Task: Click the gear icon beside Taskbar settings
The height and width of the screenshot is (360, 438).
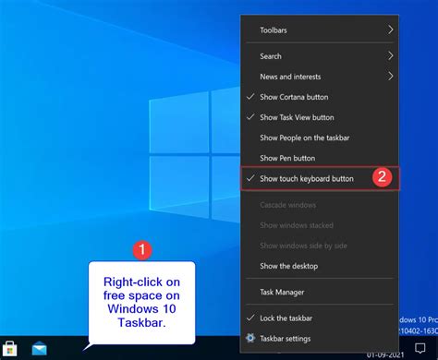Action: coord(250,338)
